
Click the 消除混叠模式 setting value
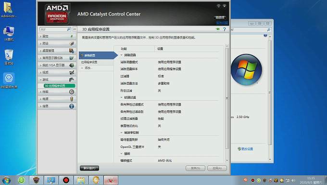[x=169, y=62]
